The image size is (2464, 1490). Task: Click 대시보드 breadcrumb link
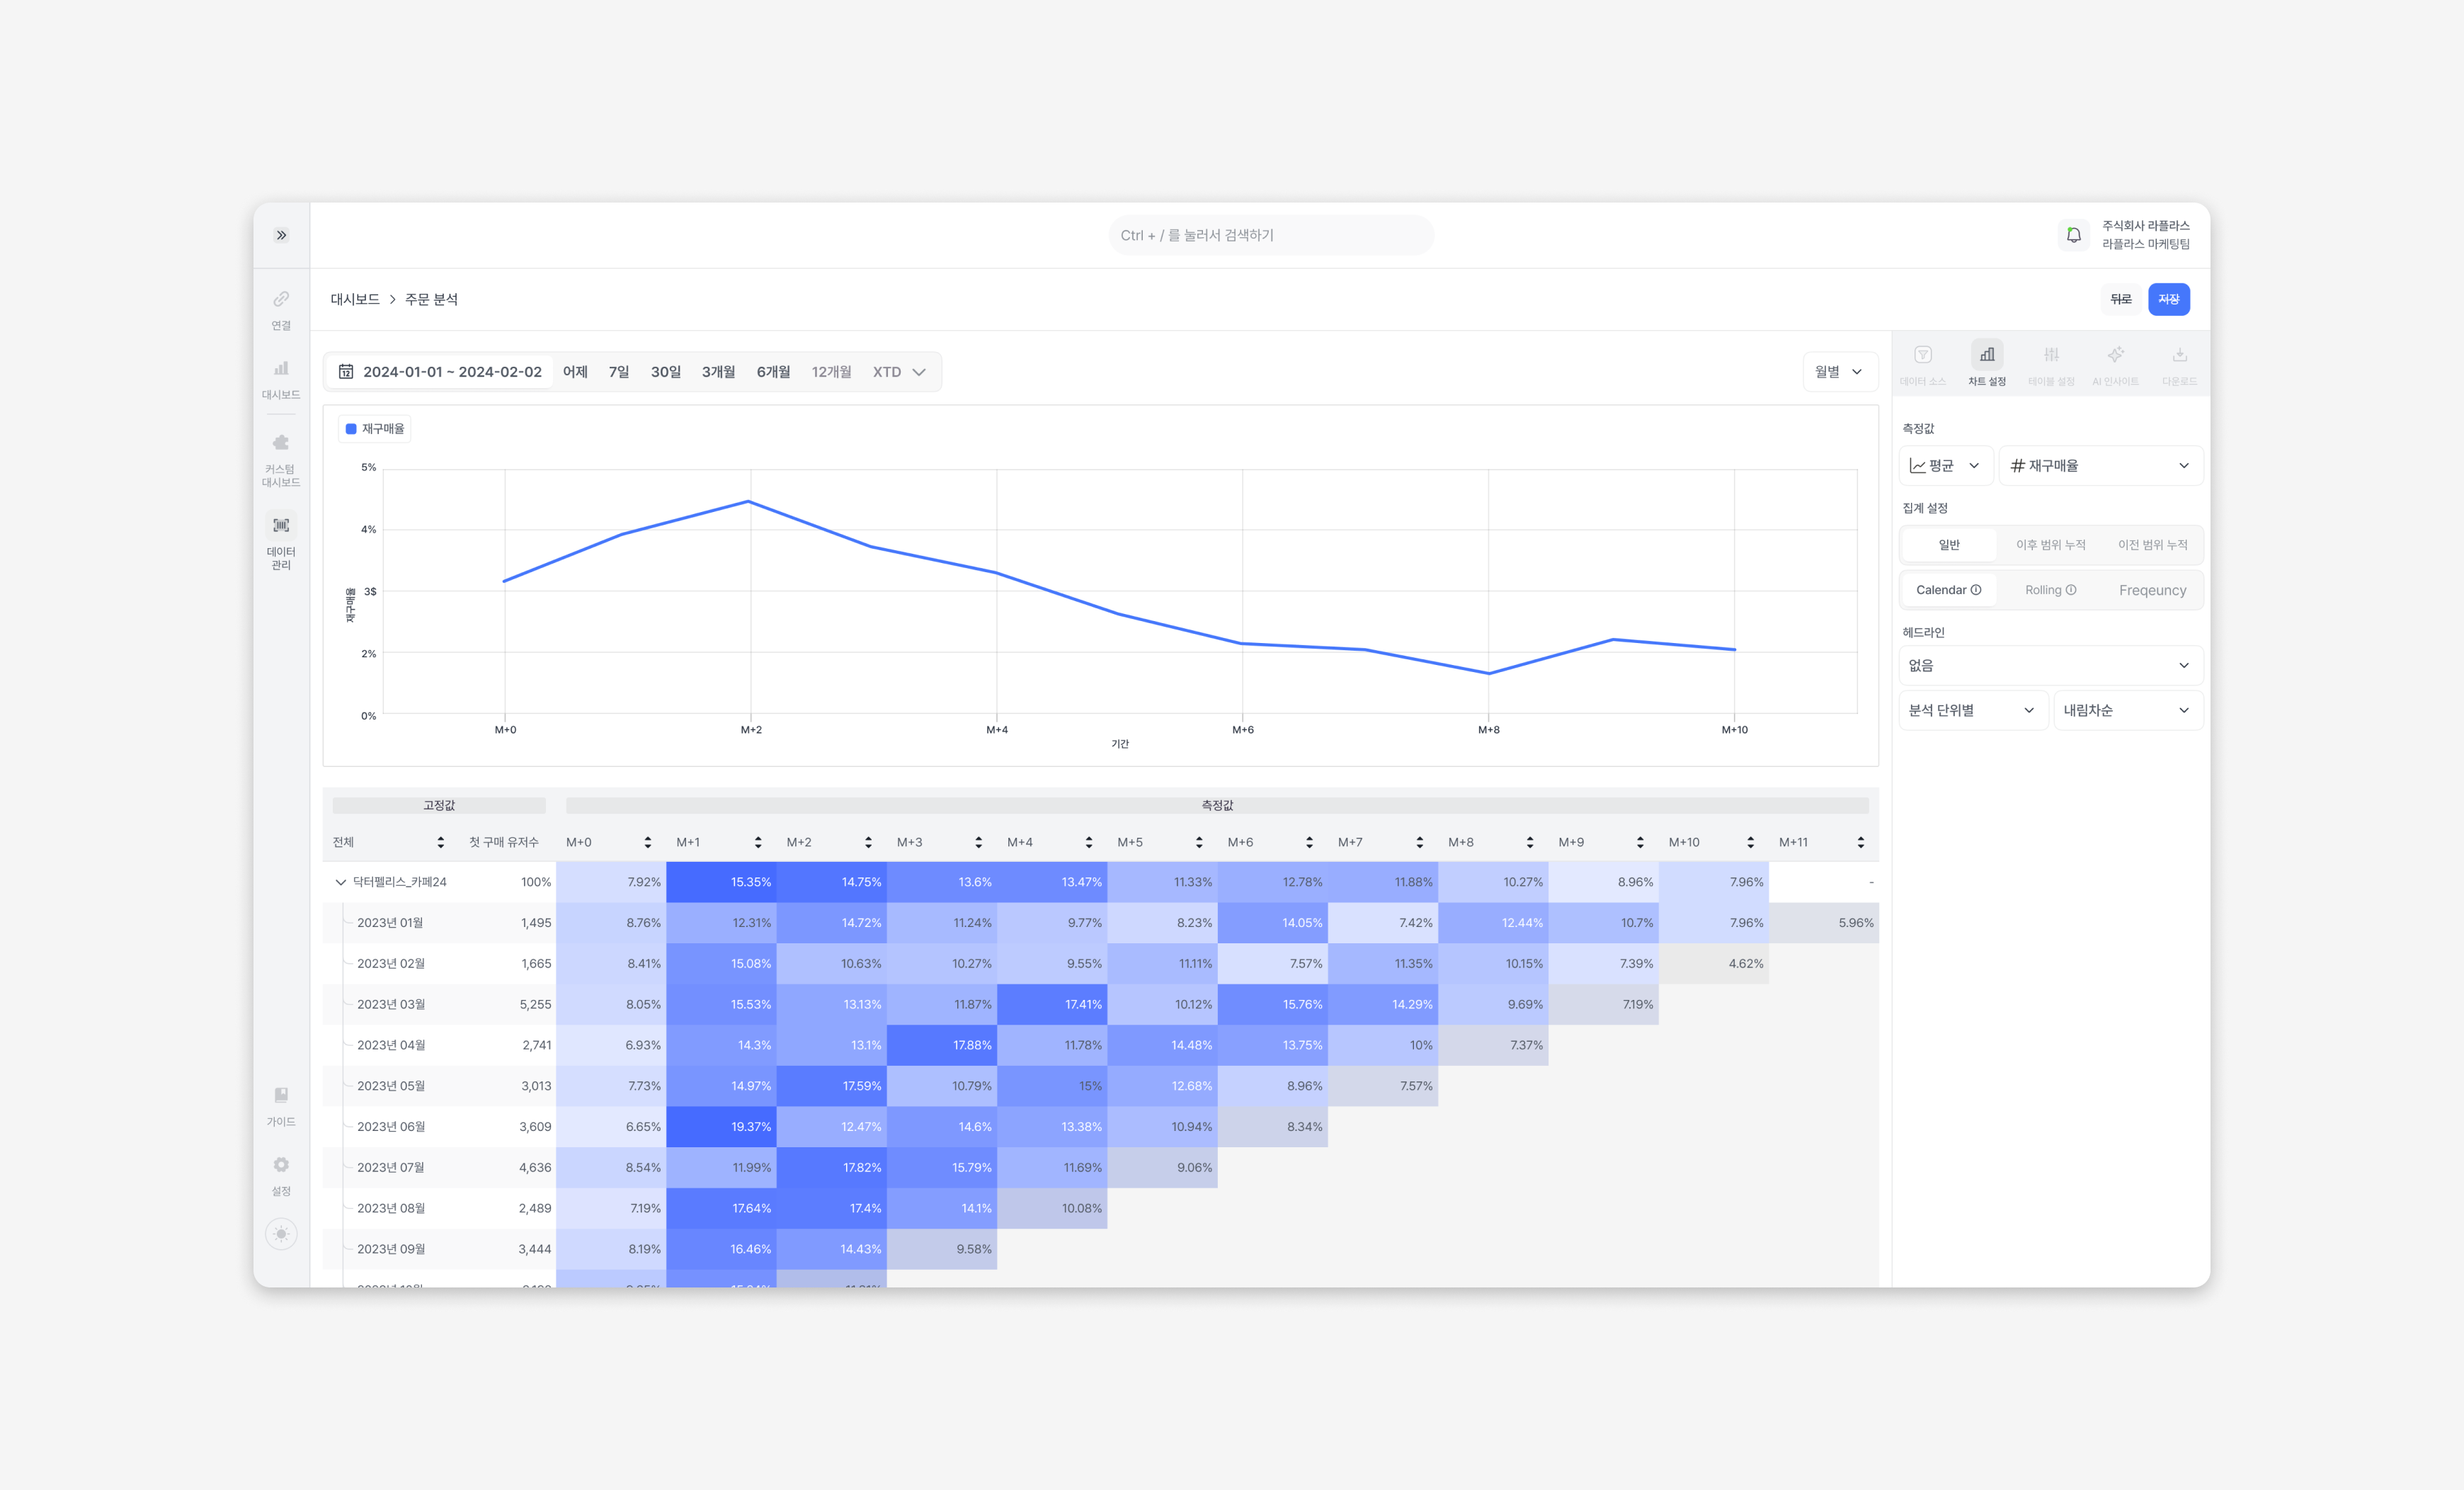(355, 299)
